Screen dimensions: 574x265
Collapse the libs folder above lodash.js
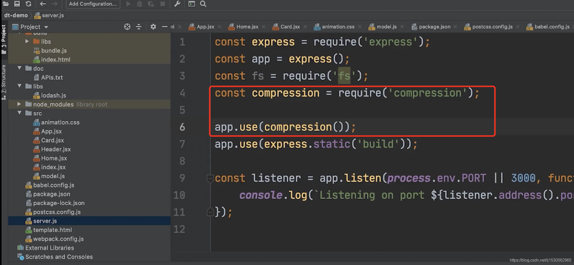(19, 86)
